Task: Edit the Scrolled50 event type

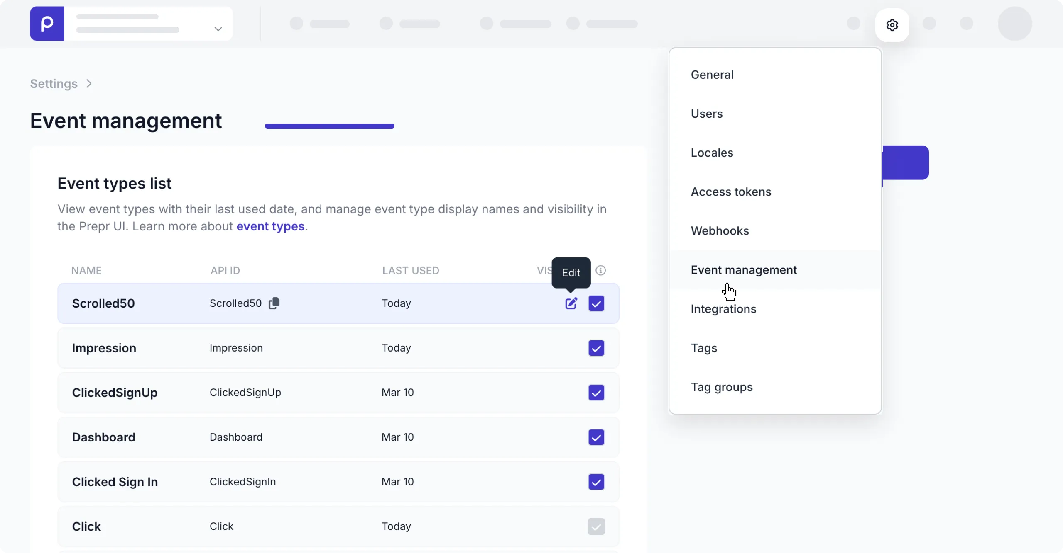Action: (x=571, y=303)
